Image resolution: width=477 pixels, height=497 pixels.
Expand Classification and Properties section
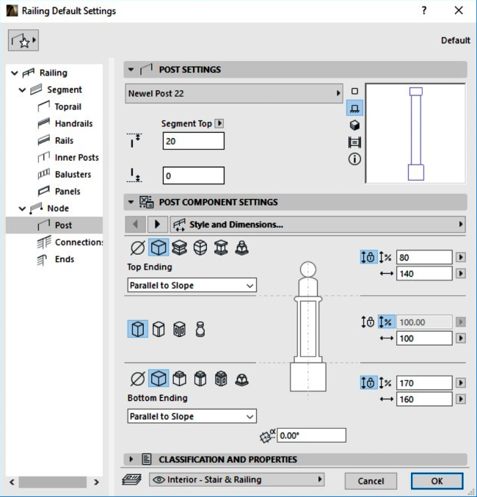(x=131, y=460)
